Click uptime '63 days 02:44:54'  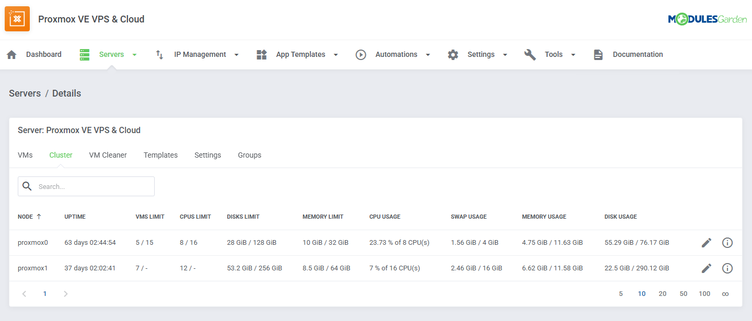click(x=90, y=243)
